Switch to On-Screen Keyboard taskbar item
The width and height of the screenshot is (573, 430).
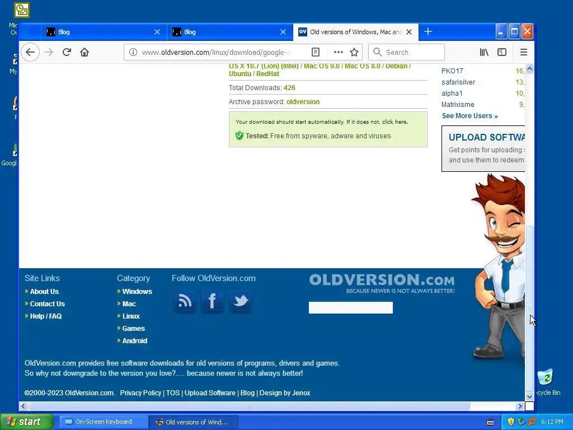(x=104, y=422)
